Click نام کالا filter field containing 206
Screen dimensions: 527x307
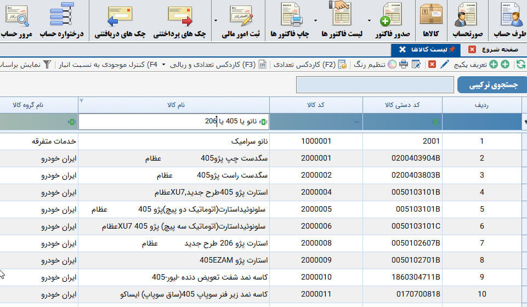[174, 122]
